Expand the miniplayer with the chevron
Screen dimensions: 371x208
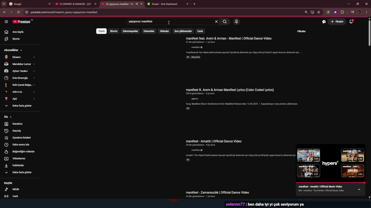tap(359, 190)
